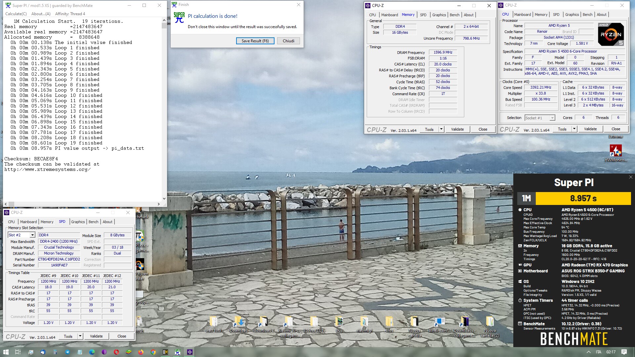Click Close in the CPU tab CPU-Z window
Image resolution: width=635 pixels, height=357 pixels.
click(616, 129)
